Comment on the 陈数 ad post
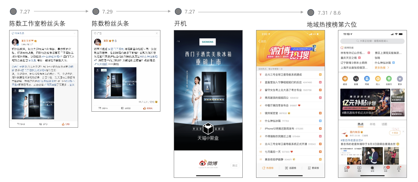The image size is (418, 182). click(126, 108)
